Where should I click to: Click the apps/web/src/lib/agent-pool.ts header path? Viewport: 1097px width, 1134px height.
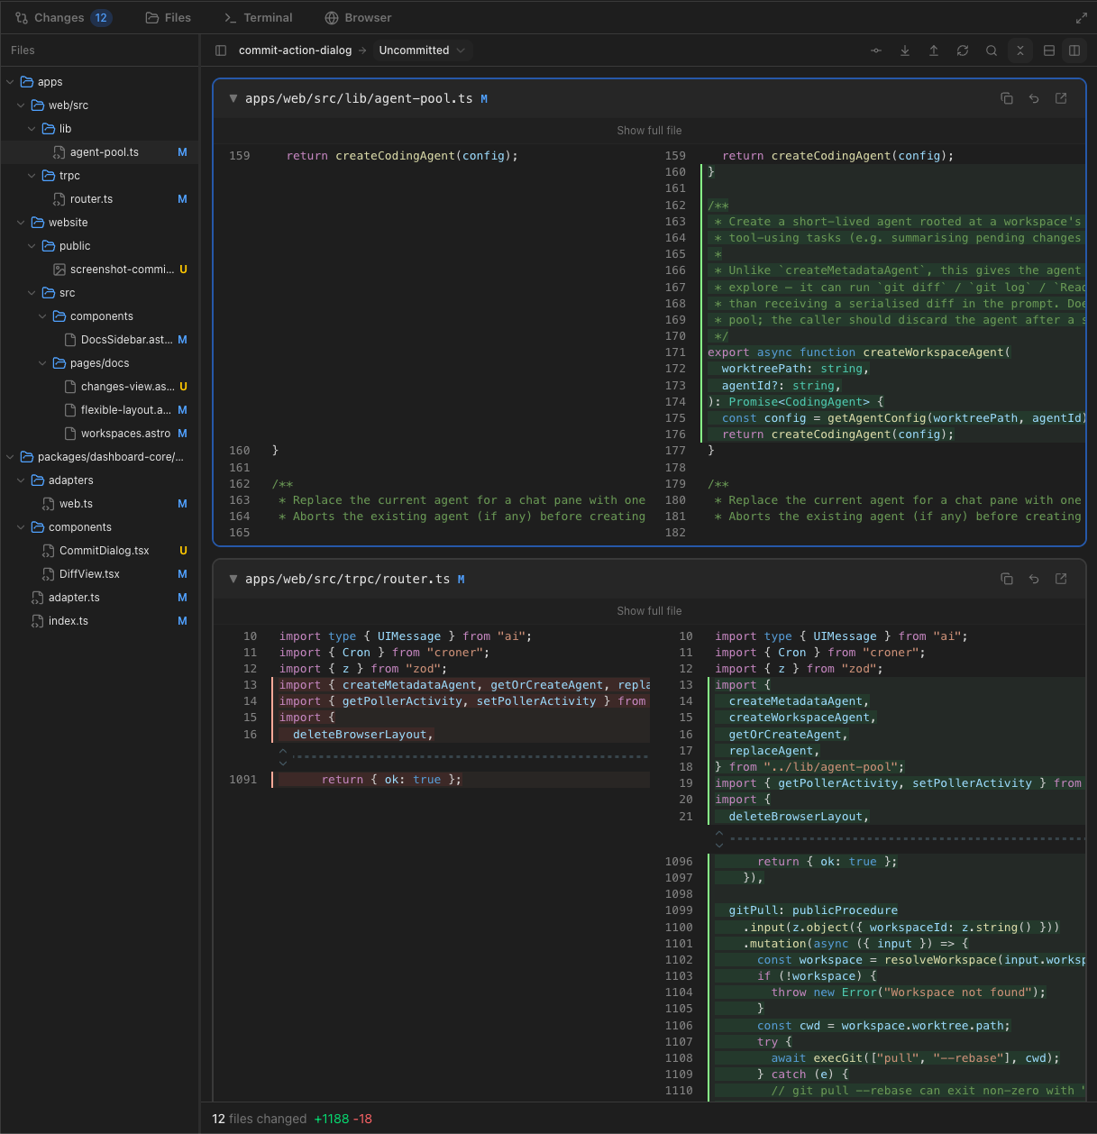[359, 98]
